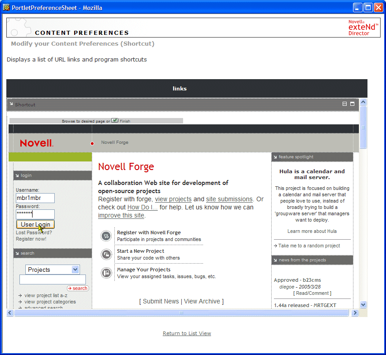Image resolution: width=386 pixels, height=355 pixels.
Task: Open the improve this site link
Action: coord(121,215)
